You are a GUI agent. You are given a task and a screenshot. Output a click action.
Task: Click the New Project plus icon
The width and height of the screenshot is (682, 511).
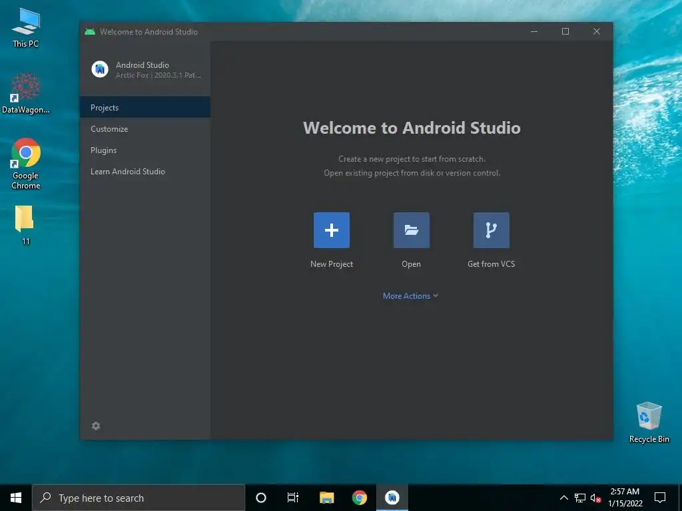coord(332,230)
